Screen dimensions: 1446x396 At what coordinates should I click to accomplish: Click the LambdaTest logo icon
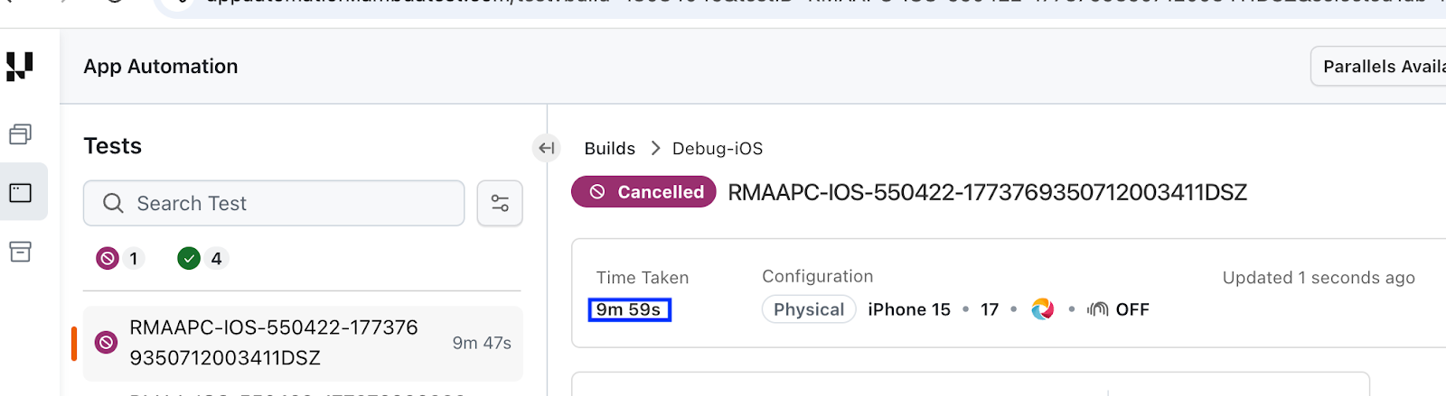tap(20, 66)
